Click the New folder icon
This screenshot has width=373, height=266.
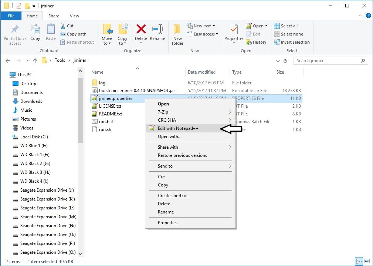click(x=177, y=30)
